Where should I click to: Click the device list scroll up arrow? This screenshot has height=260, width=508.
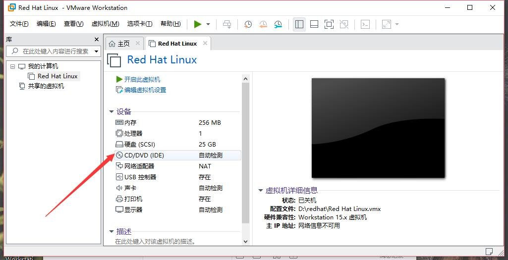coord(246,79)
